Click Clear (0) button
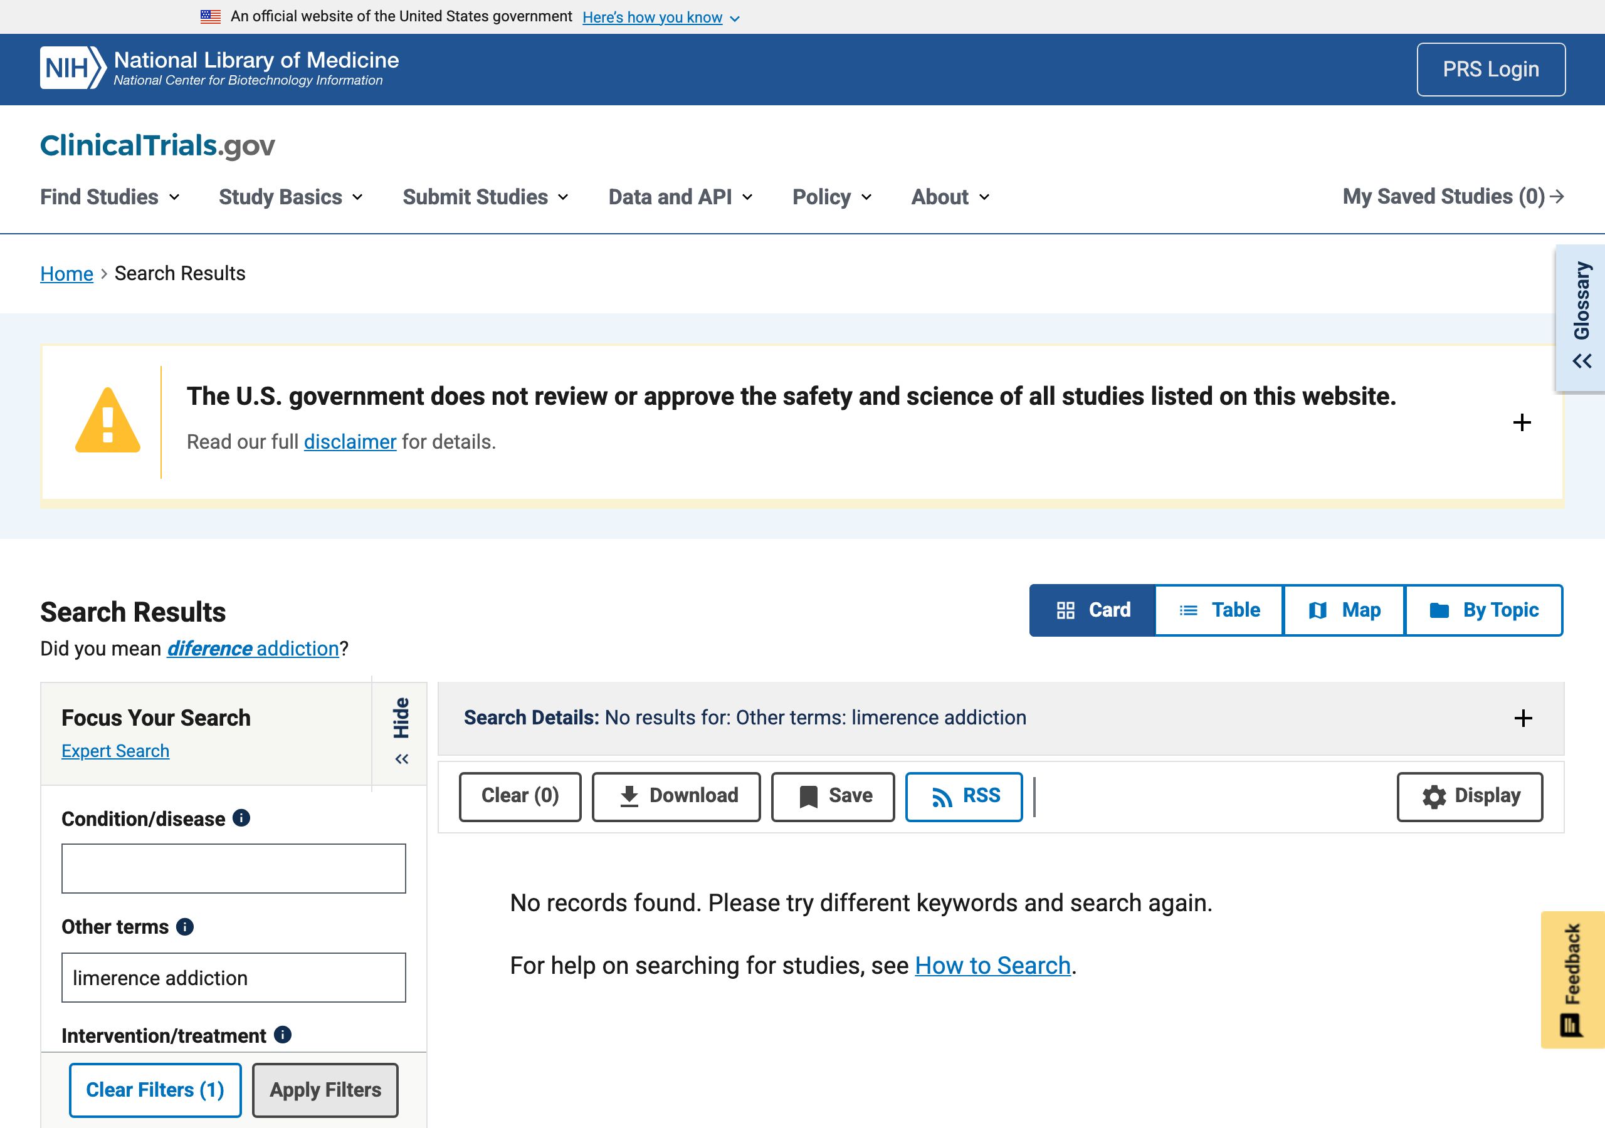 520,796
